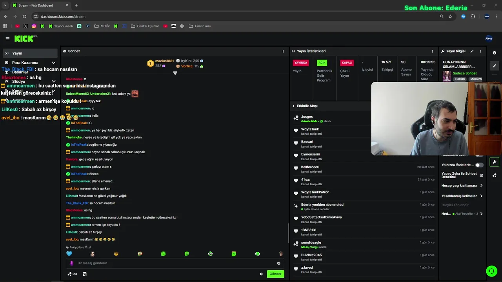Click the pinned leaderboard collapse icon
This screenshot has width=502, height=282.
click(175, 73)
